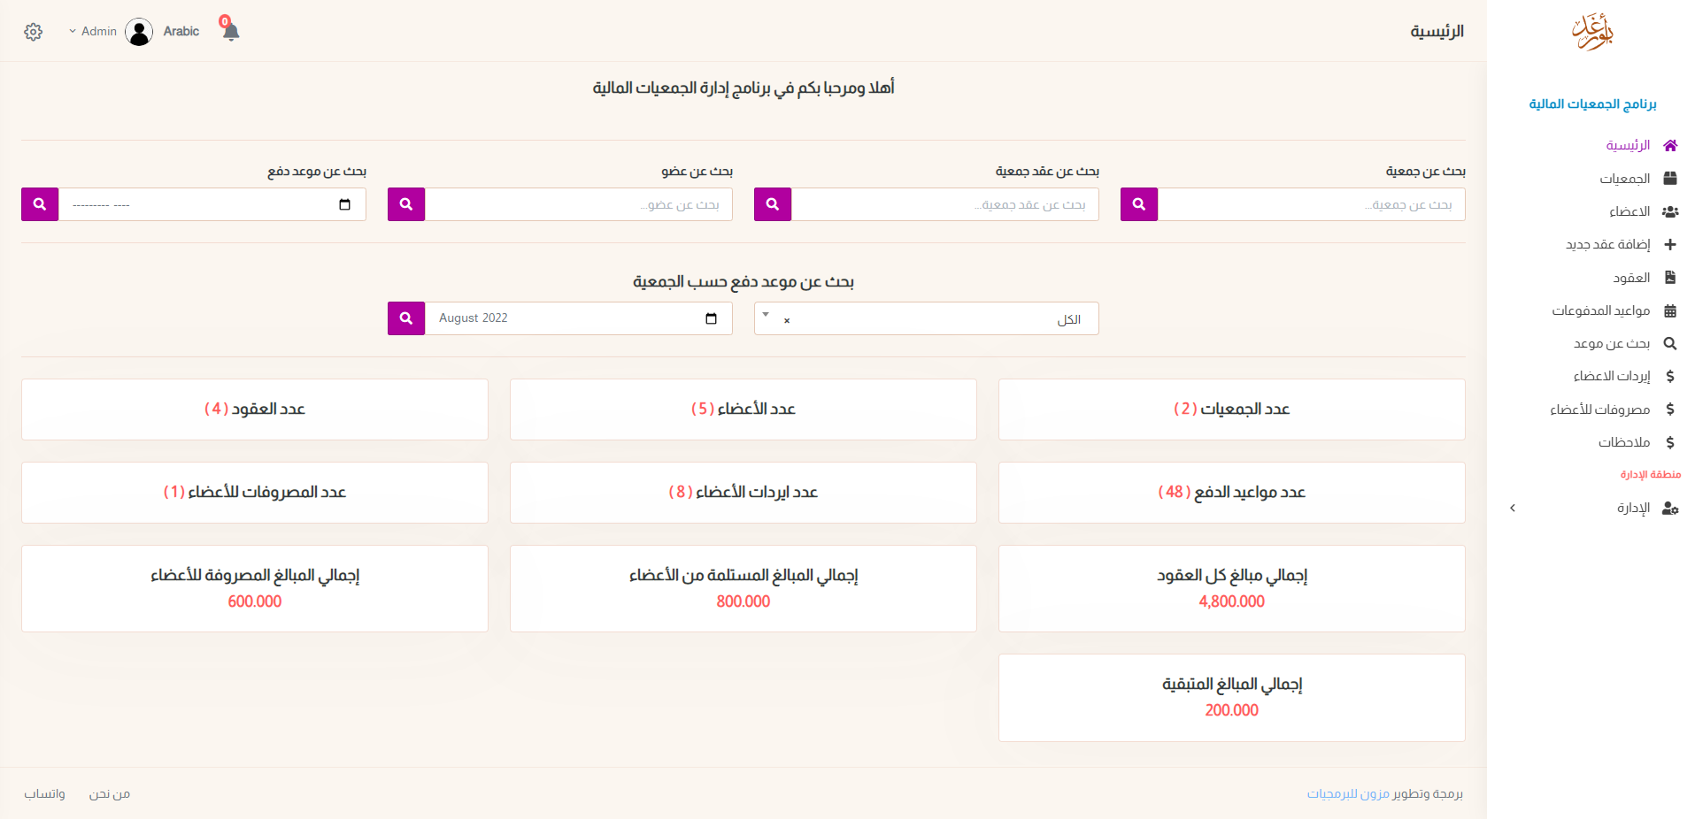Click the member search input field
This screenshot has width=1695, height=819.
(x=578, y=204)
